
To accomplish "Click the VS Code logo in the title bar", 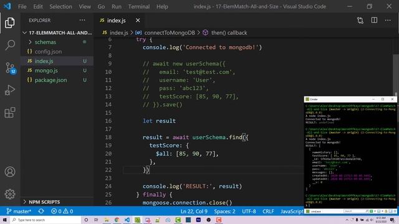I will (x=7, y=6).
